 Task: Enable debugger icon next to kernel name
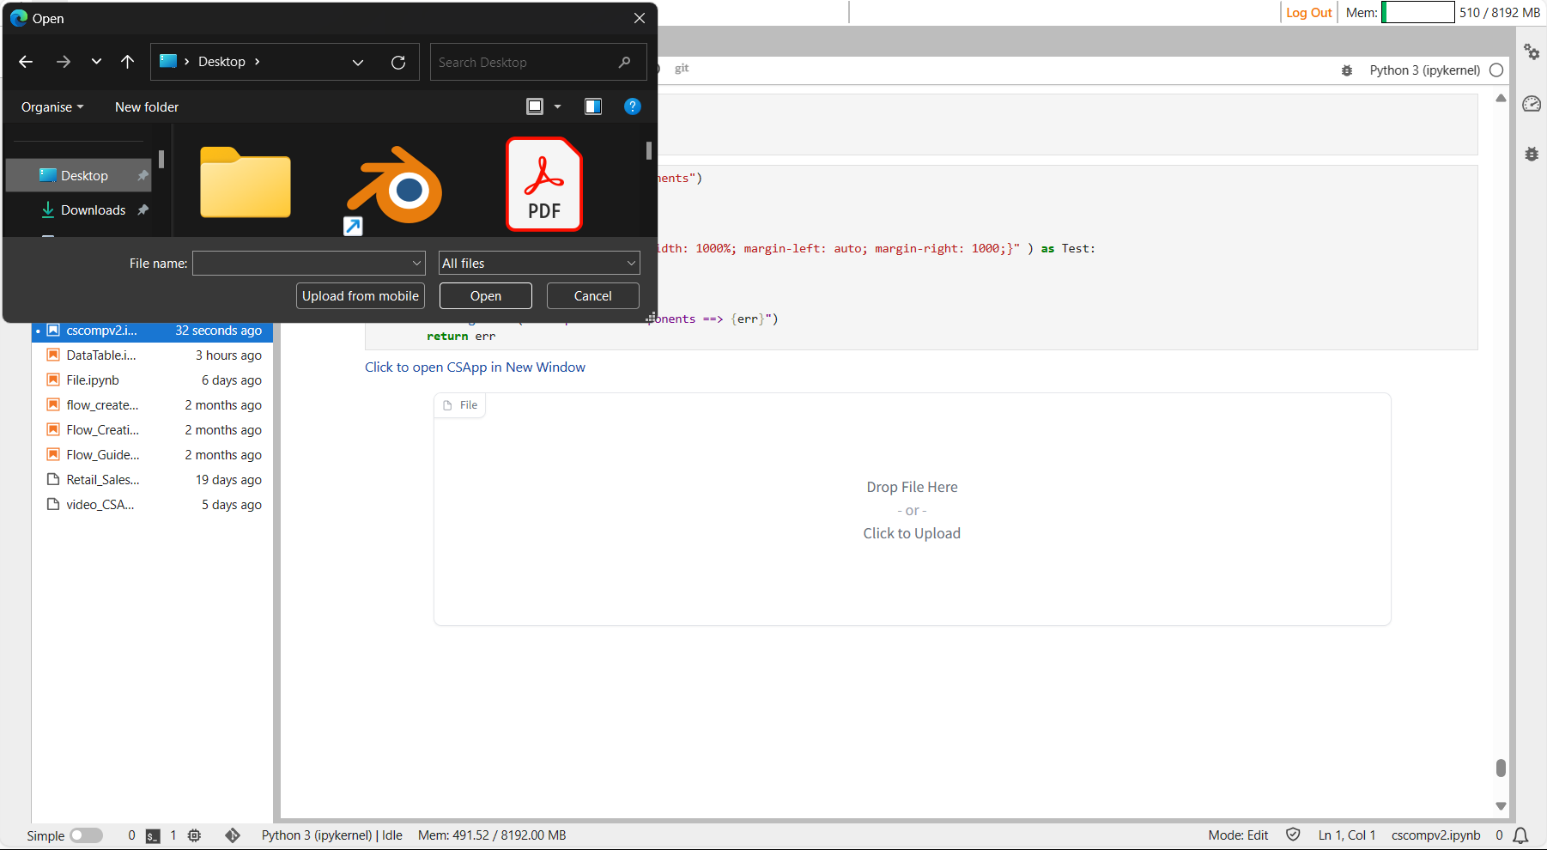pyautogui.click(x=1347, y=70)
